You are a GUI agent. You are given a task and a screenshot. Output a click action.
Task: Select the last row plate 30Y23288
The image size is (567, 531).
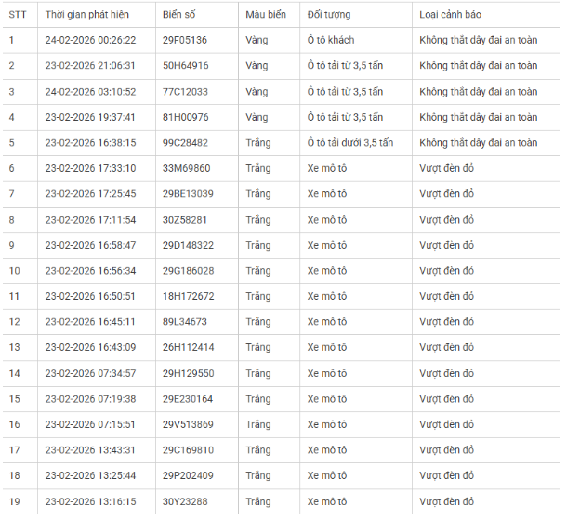coord(185,501)
